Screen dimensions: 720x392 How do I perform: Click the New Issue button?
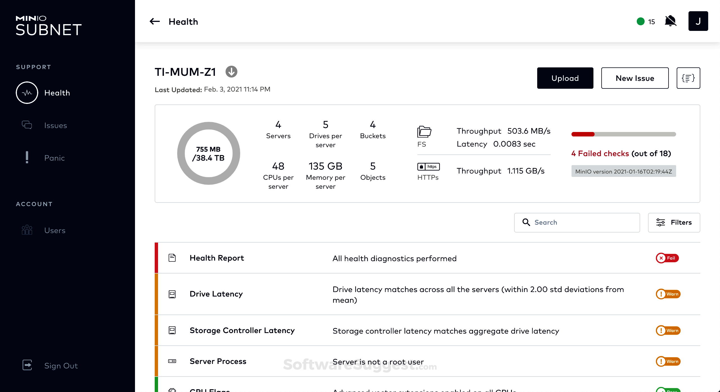(635, 78)
